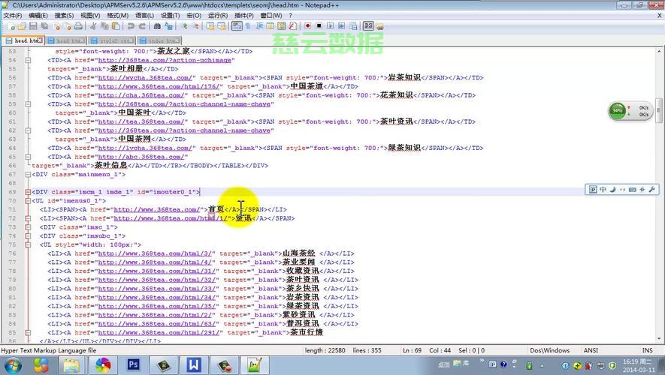Click the Redo arrow icon
Image resolution: width=665 pixels, height=375 pixels.
pos(142,26)
